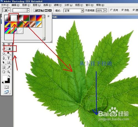Choose Diamond gradient style

(x=50, y=10)
